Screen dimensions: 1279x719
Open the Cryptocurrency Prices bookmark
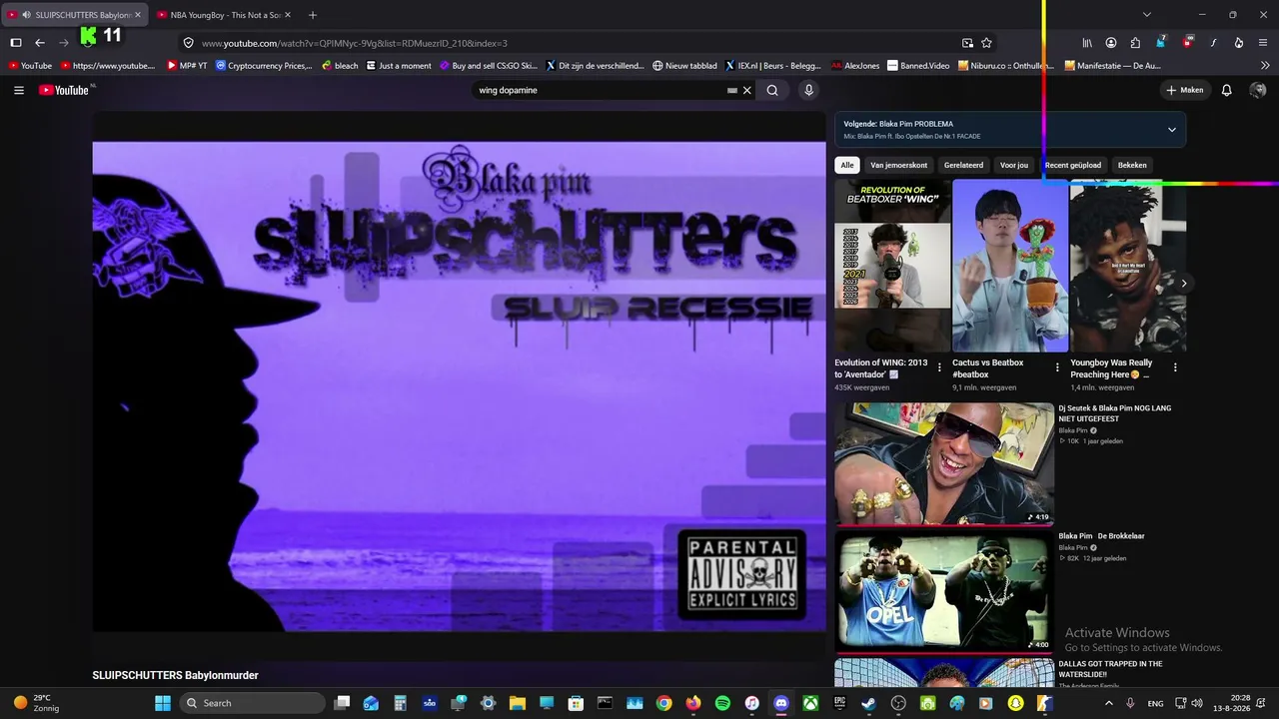(264, 66)
